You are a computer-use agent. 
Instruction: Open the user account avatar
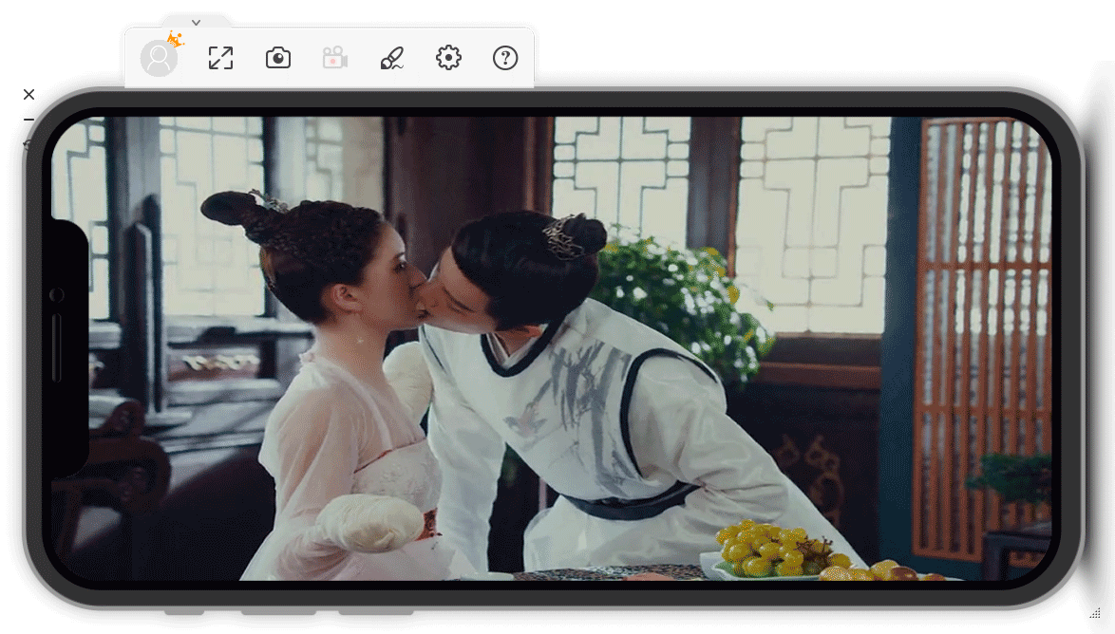159,59
